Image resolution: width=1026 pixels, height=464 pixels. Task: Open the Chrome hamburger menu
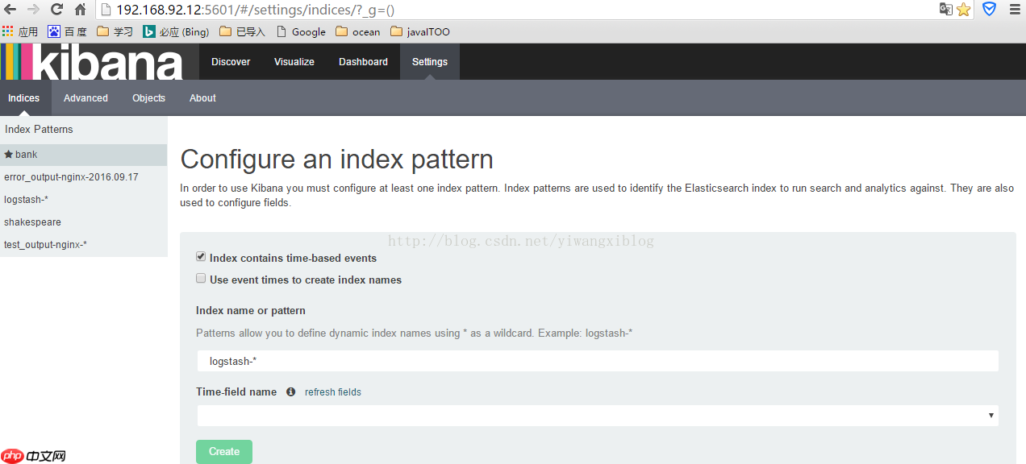coord(1015,10)
